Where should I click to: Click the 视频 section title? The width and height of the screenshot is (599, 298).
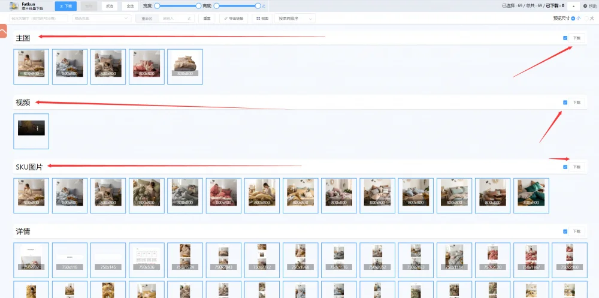click(x=23, y=102)
